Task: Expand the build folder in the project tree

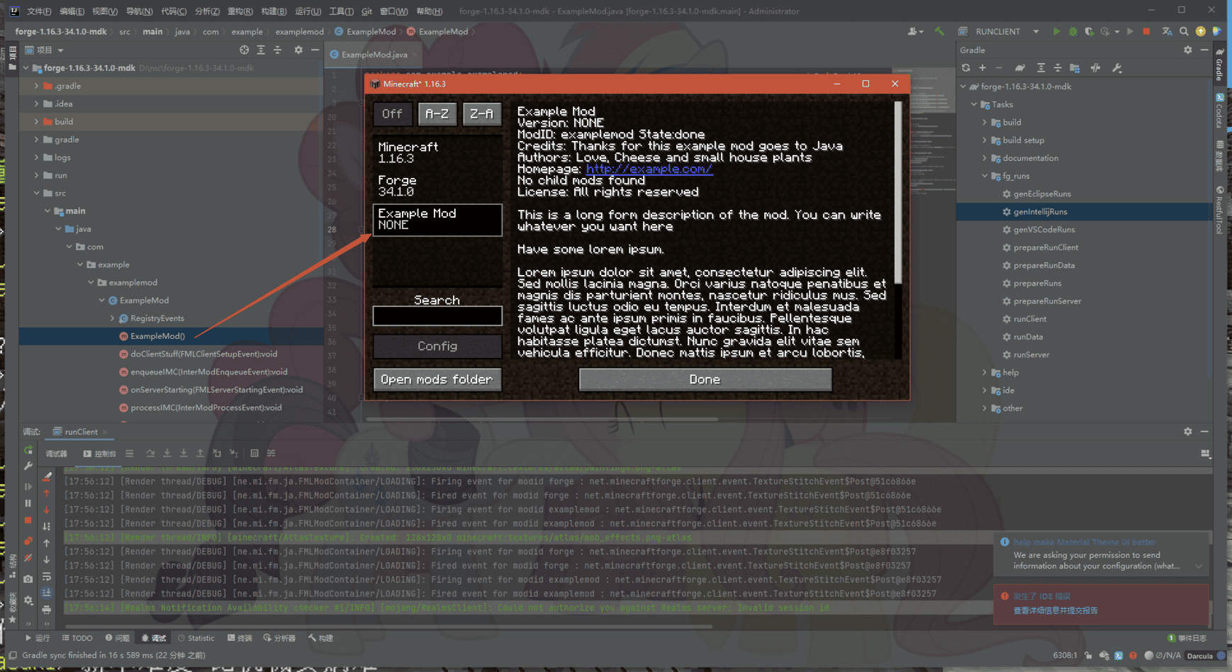Action: pos(37,121)
